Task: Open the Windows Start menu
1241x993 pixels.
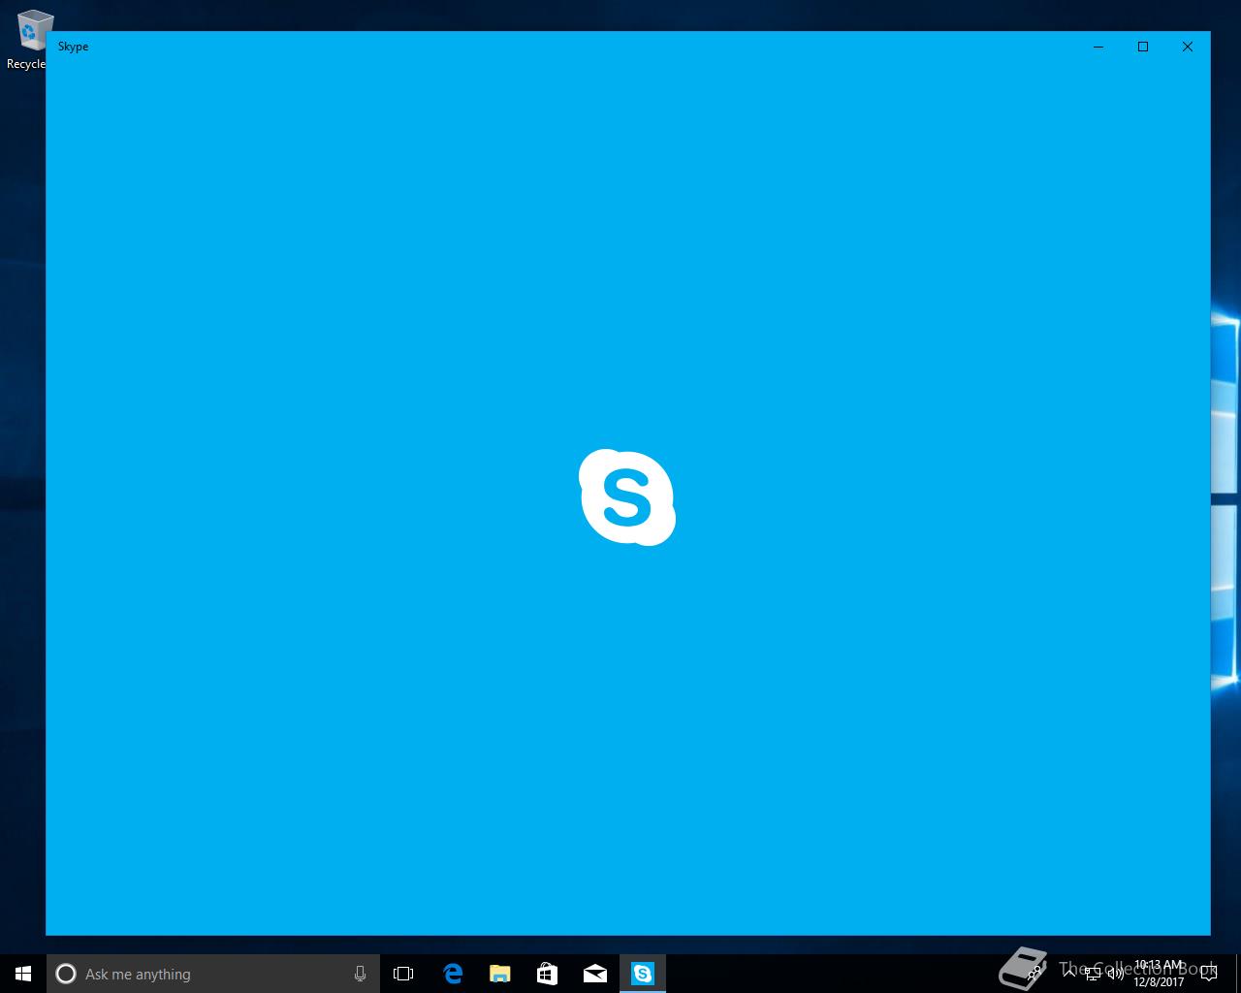Action: (23, 974)
